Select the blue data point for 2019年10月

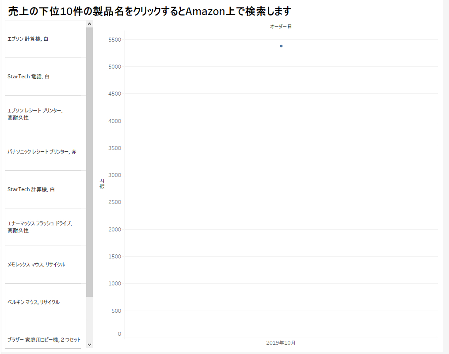click(281, 46)
